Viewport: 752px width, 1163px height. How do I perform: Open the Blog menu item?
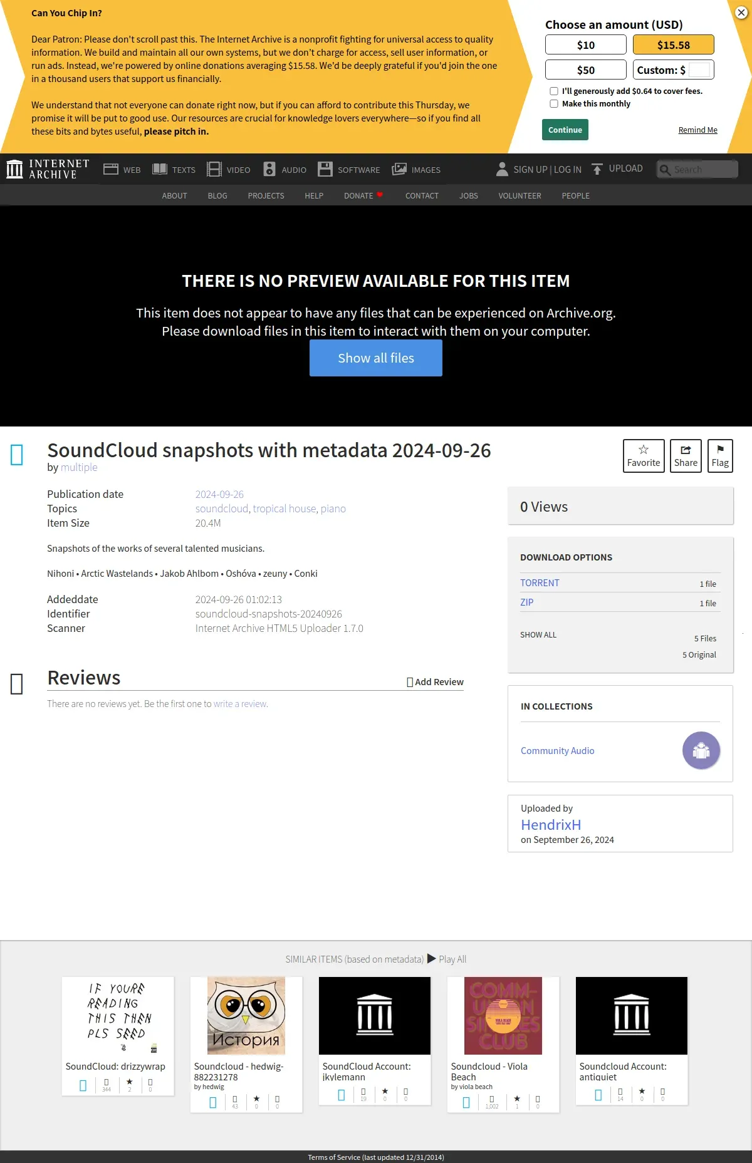[217, 196]
